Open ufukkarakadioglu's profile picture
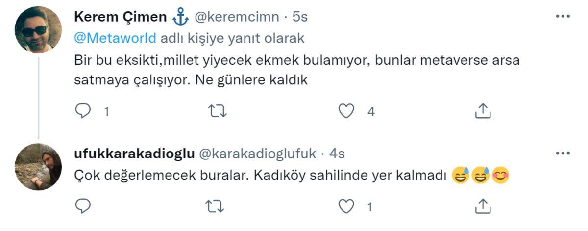The width and height of the screenshot is (588, 231). pyautogui.click(x=38, y=167)
